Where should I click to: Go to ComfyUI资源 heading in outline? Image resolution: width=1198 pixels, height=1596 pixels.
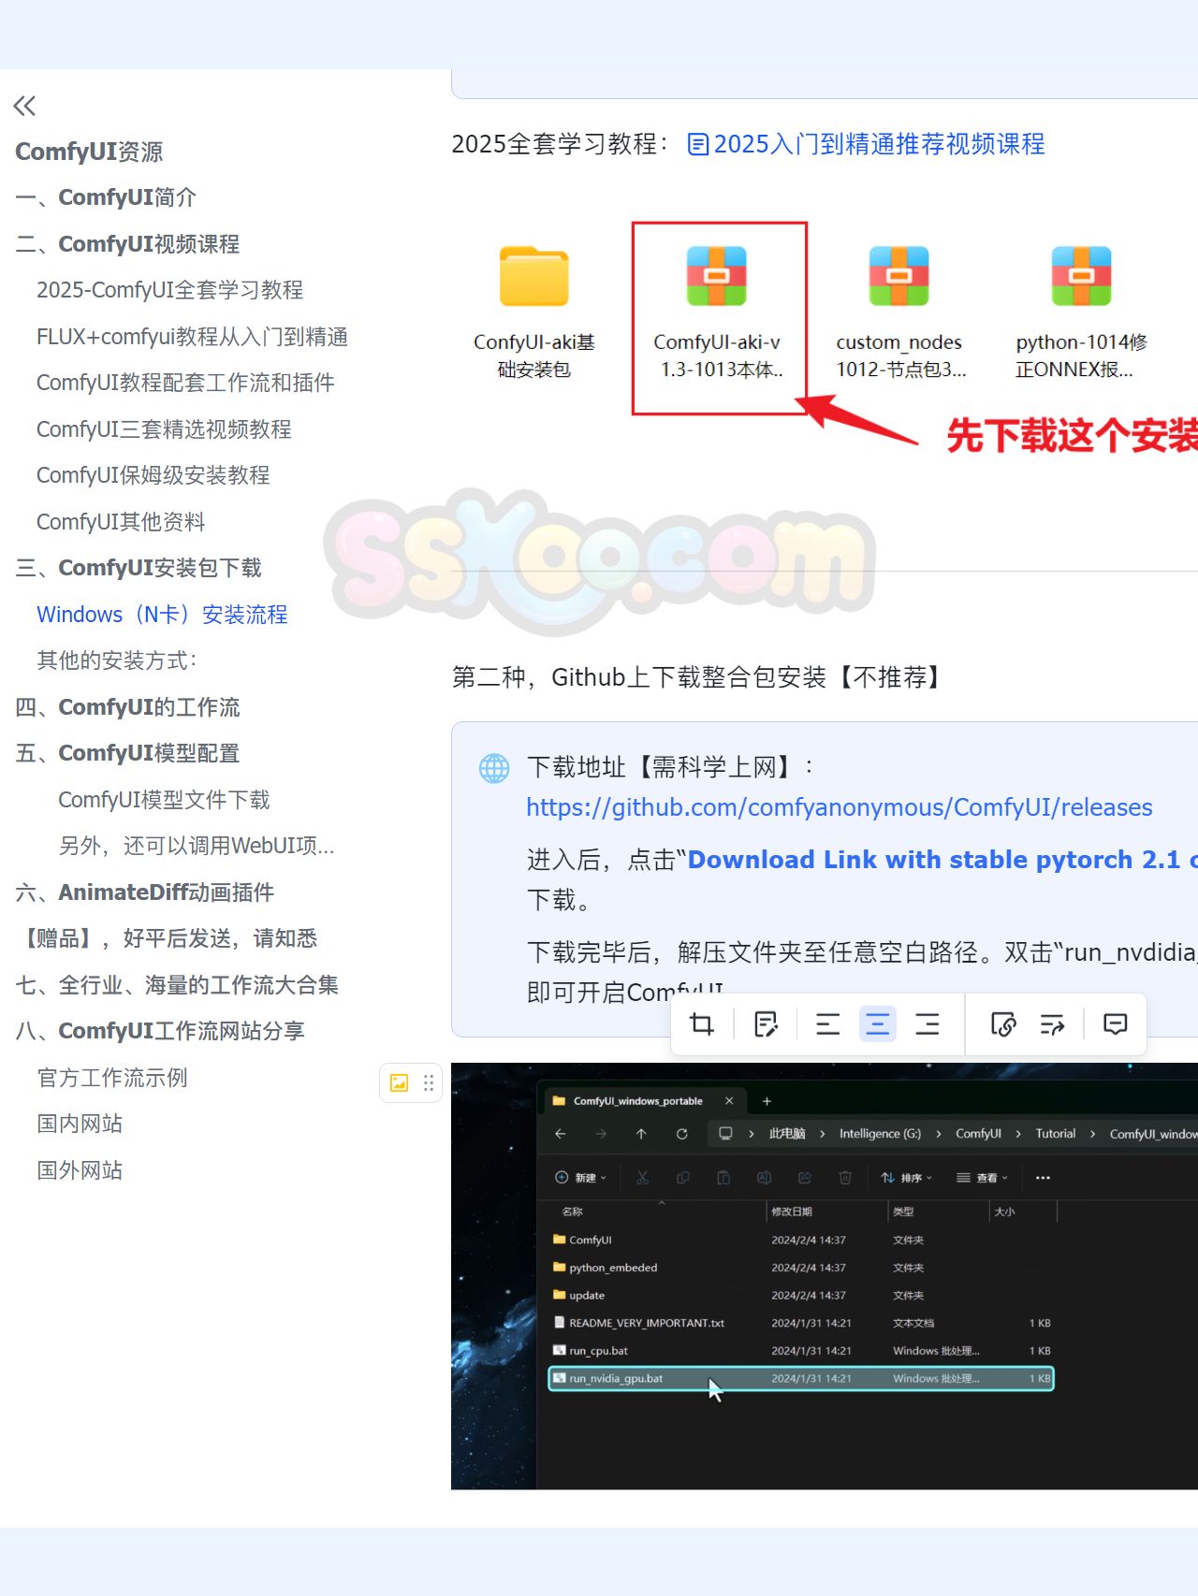[89, 152]
